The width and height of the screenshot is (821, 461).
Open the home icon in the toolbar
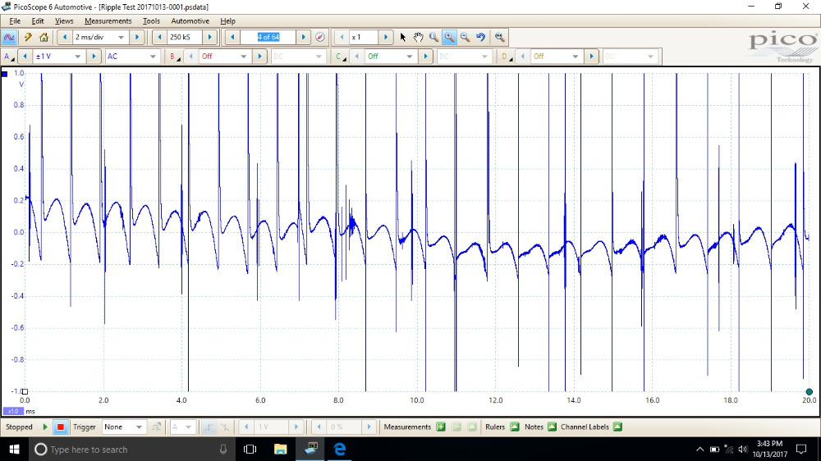44,37
